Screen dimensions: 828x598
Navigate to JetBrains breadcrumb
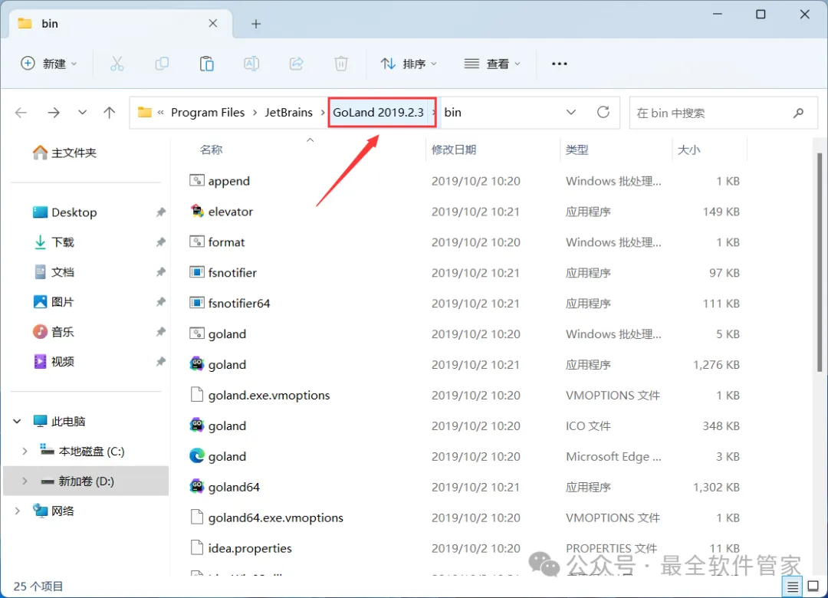[288, 113]
